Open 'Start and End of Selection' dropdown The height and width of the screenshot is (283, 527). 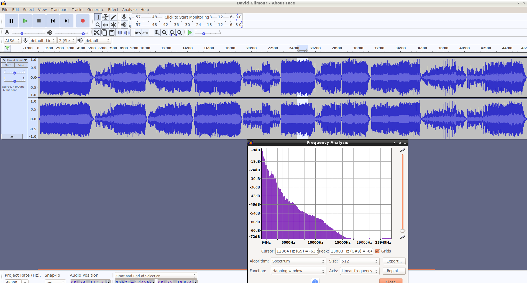[x=156, y=276]
